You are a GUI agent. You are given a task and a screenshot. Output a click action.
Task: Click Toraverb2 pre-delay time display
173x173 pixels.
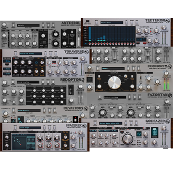click(x=7, y=61)
